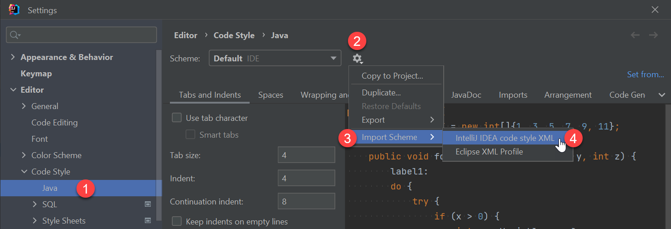Viewport: 671px width, 229px height.
Task: Toggle the Smart tabs checkbox
Action: coord(190,134)
